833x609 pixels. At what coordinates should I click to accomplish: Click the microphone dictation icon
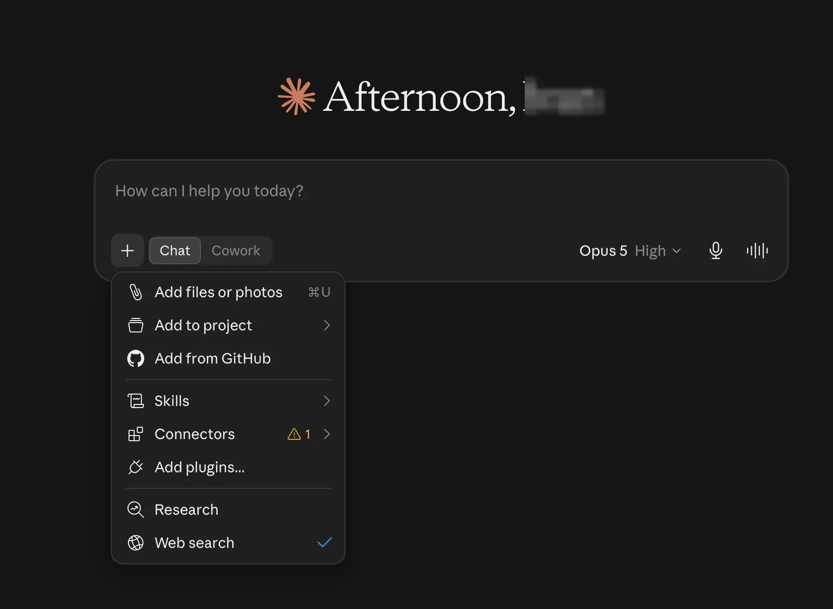click(716, 251)
